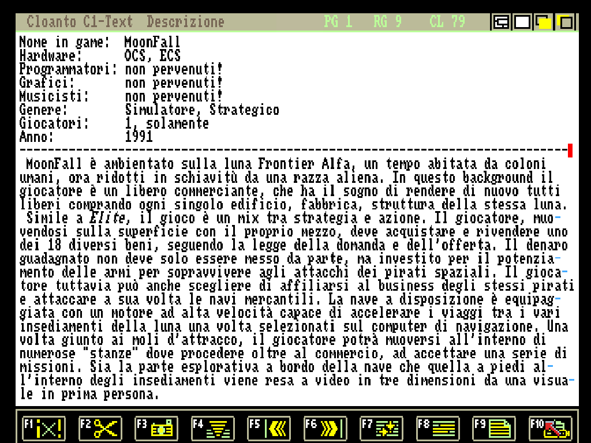Bring window to front with yellow-front gadget

pyautogui.click(x=544, y=22)
